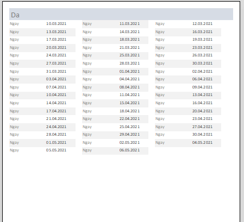Click the Ngay label beside 05.05.2021
Viewport: 244px width, 222px height.
14,150
